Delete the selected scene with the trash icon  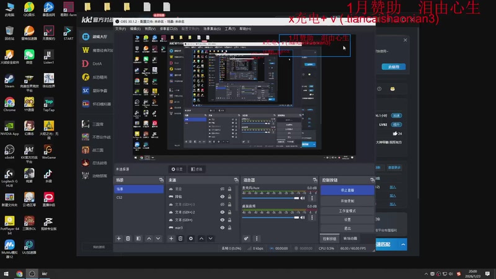click(128, 239)
